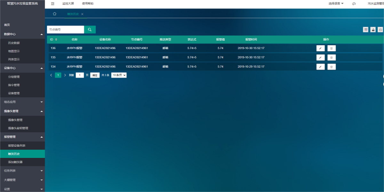Open the 选择语言 language dropdown
The image size is (384, 192).
[336, 4]
